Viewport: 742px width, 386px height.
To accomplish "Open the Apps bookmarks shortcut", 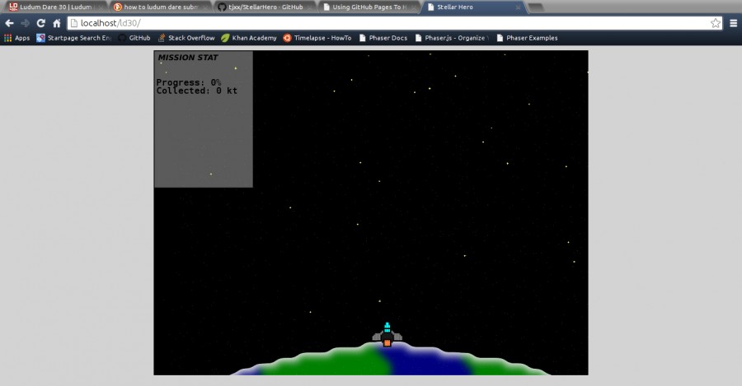I will 17,38.
